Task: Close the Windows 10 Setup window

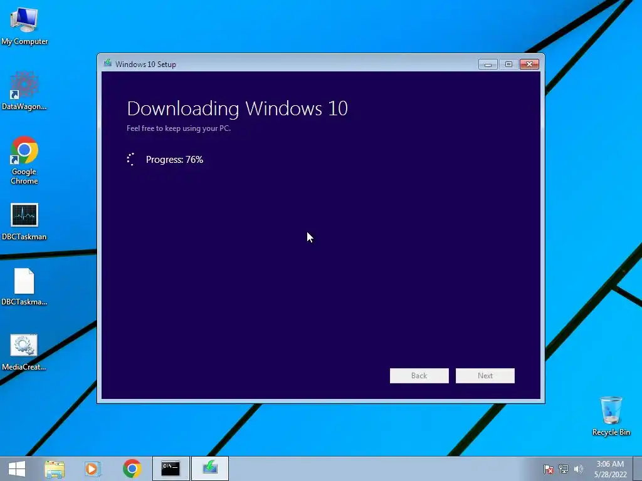Action: pyautogui.click(x=529, y=65)
